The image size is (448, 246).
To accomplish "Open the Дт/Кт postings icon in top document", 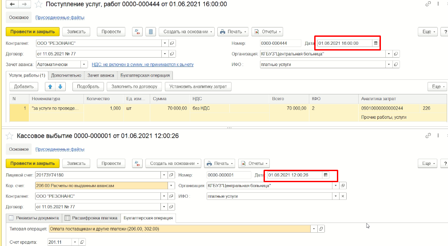I will point(138,32).
